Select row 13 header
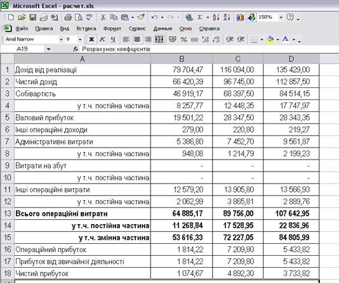The width and height of the screenshot is (339, 283). [x=8, y=213]
